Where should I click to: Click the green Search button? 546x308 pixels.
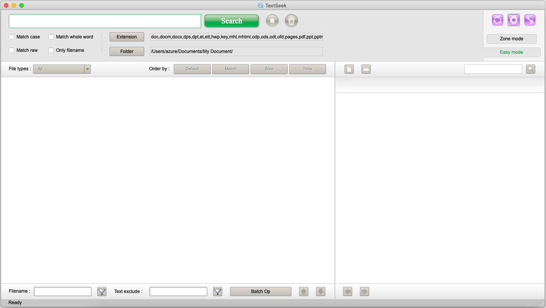click(x=231, y=21)
